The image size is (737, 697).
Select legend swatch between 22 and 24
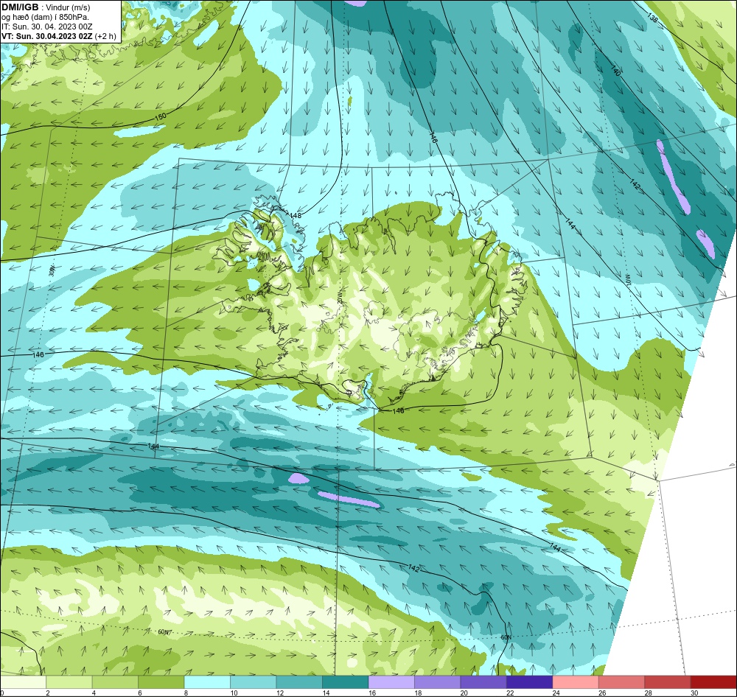coord(530,682)
